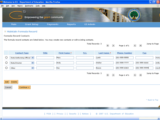Open the Other contact type dropdown
The height and width of the screenshot is (120, 160).
32,68
